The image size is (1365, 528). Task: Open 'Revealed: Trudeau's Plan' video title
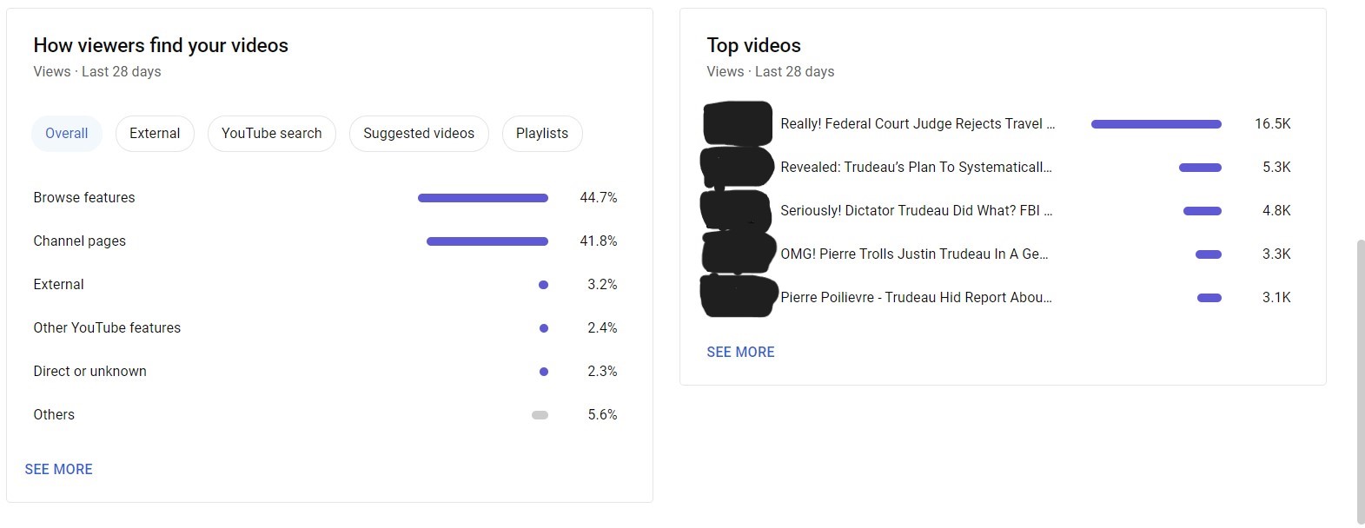pyautogui.click(x=916, y=168)
